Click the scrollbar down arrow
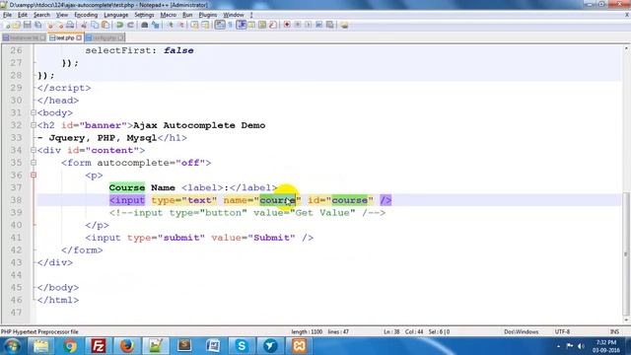631x355 pixels. 626,319
